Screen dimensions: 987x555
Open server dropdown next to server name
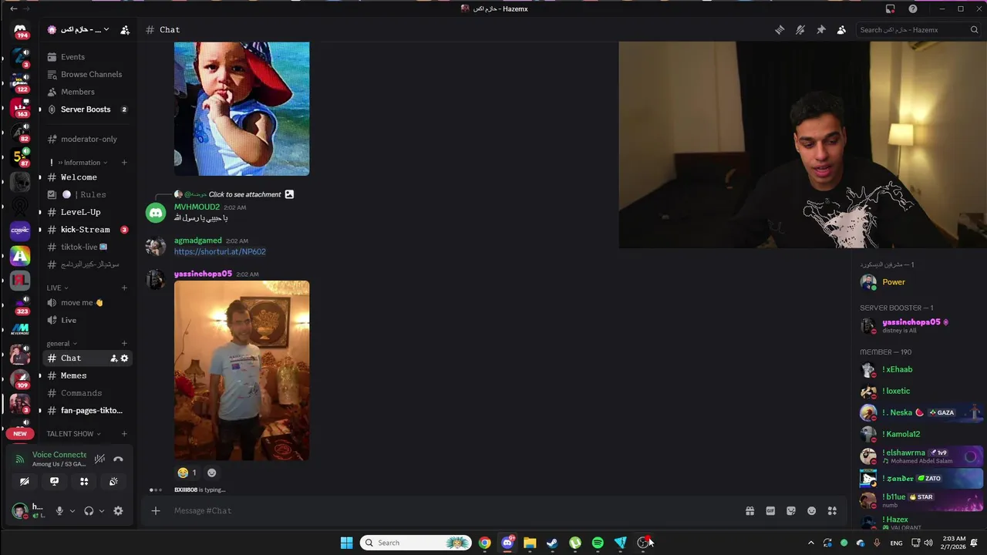tap(106, 30)
